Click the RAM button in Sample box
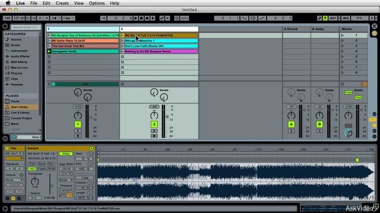This screenshot has width=380, height=213. [51, 169]
